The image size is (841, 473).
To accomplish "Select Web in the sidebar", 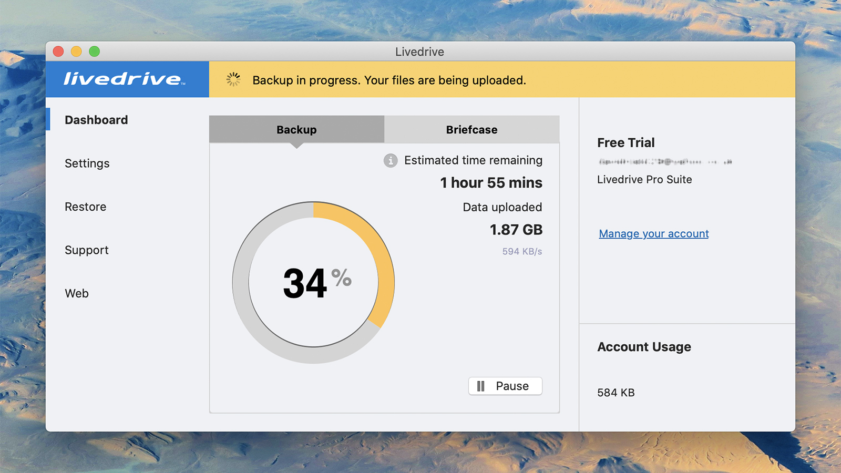I will click(x=77, y=293).
